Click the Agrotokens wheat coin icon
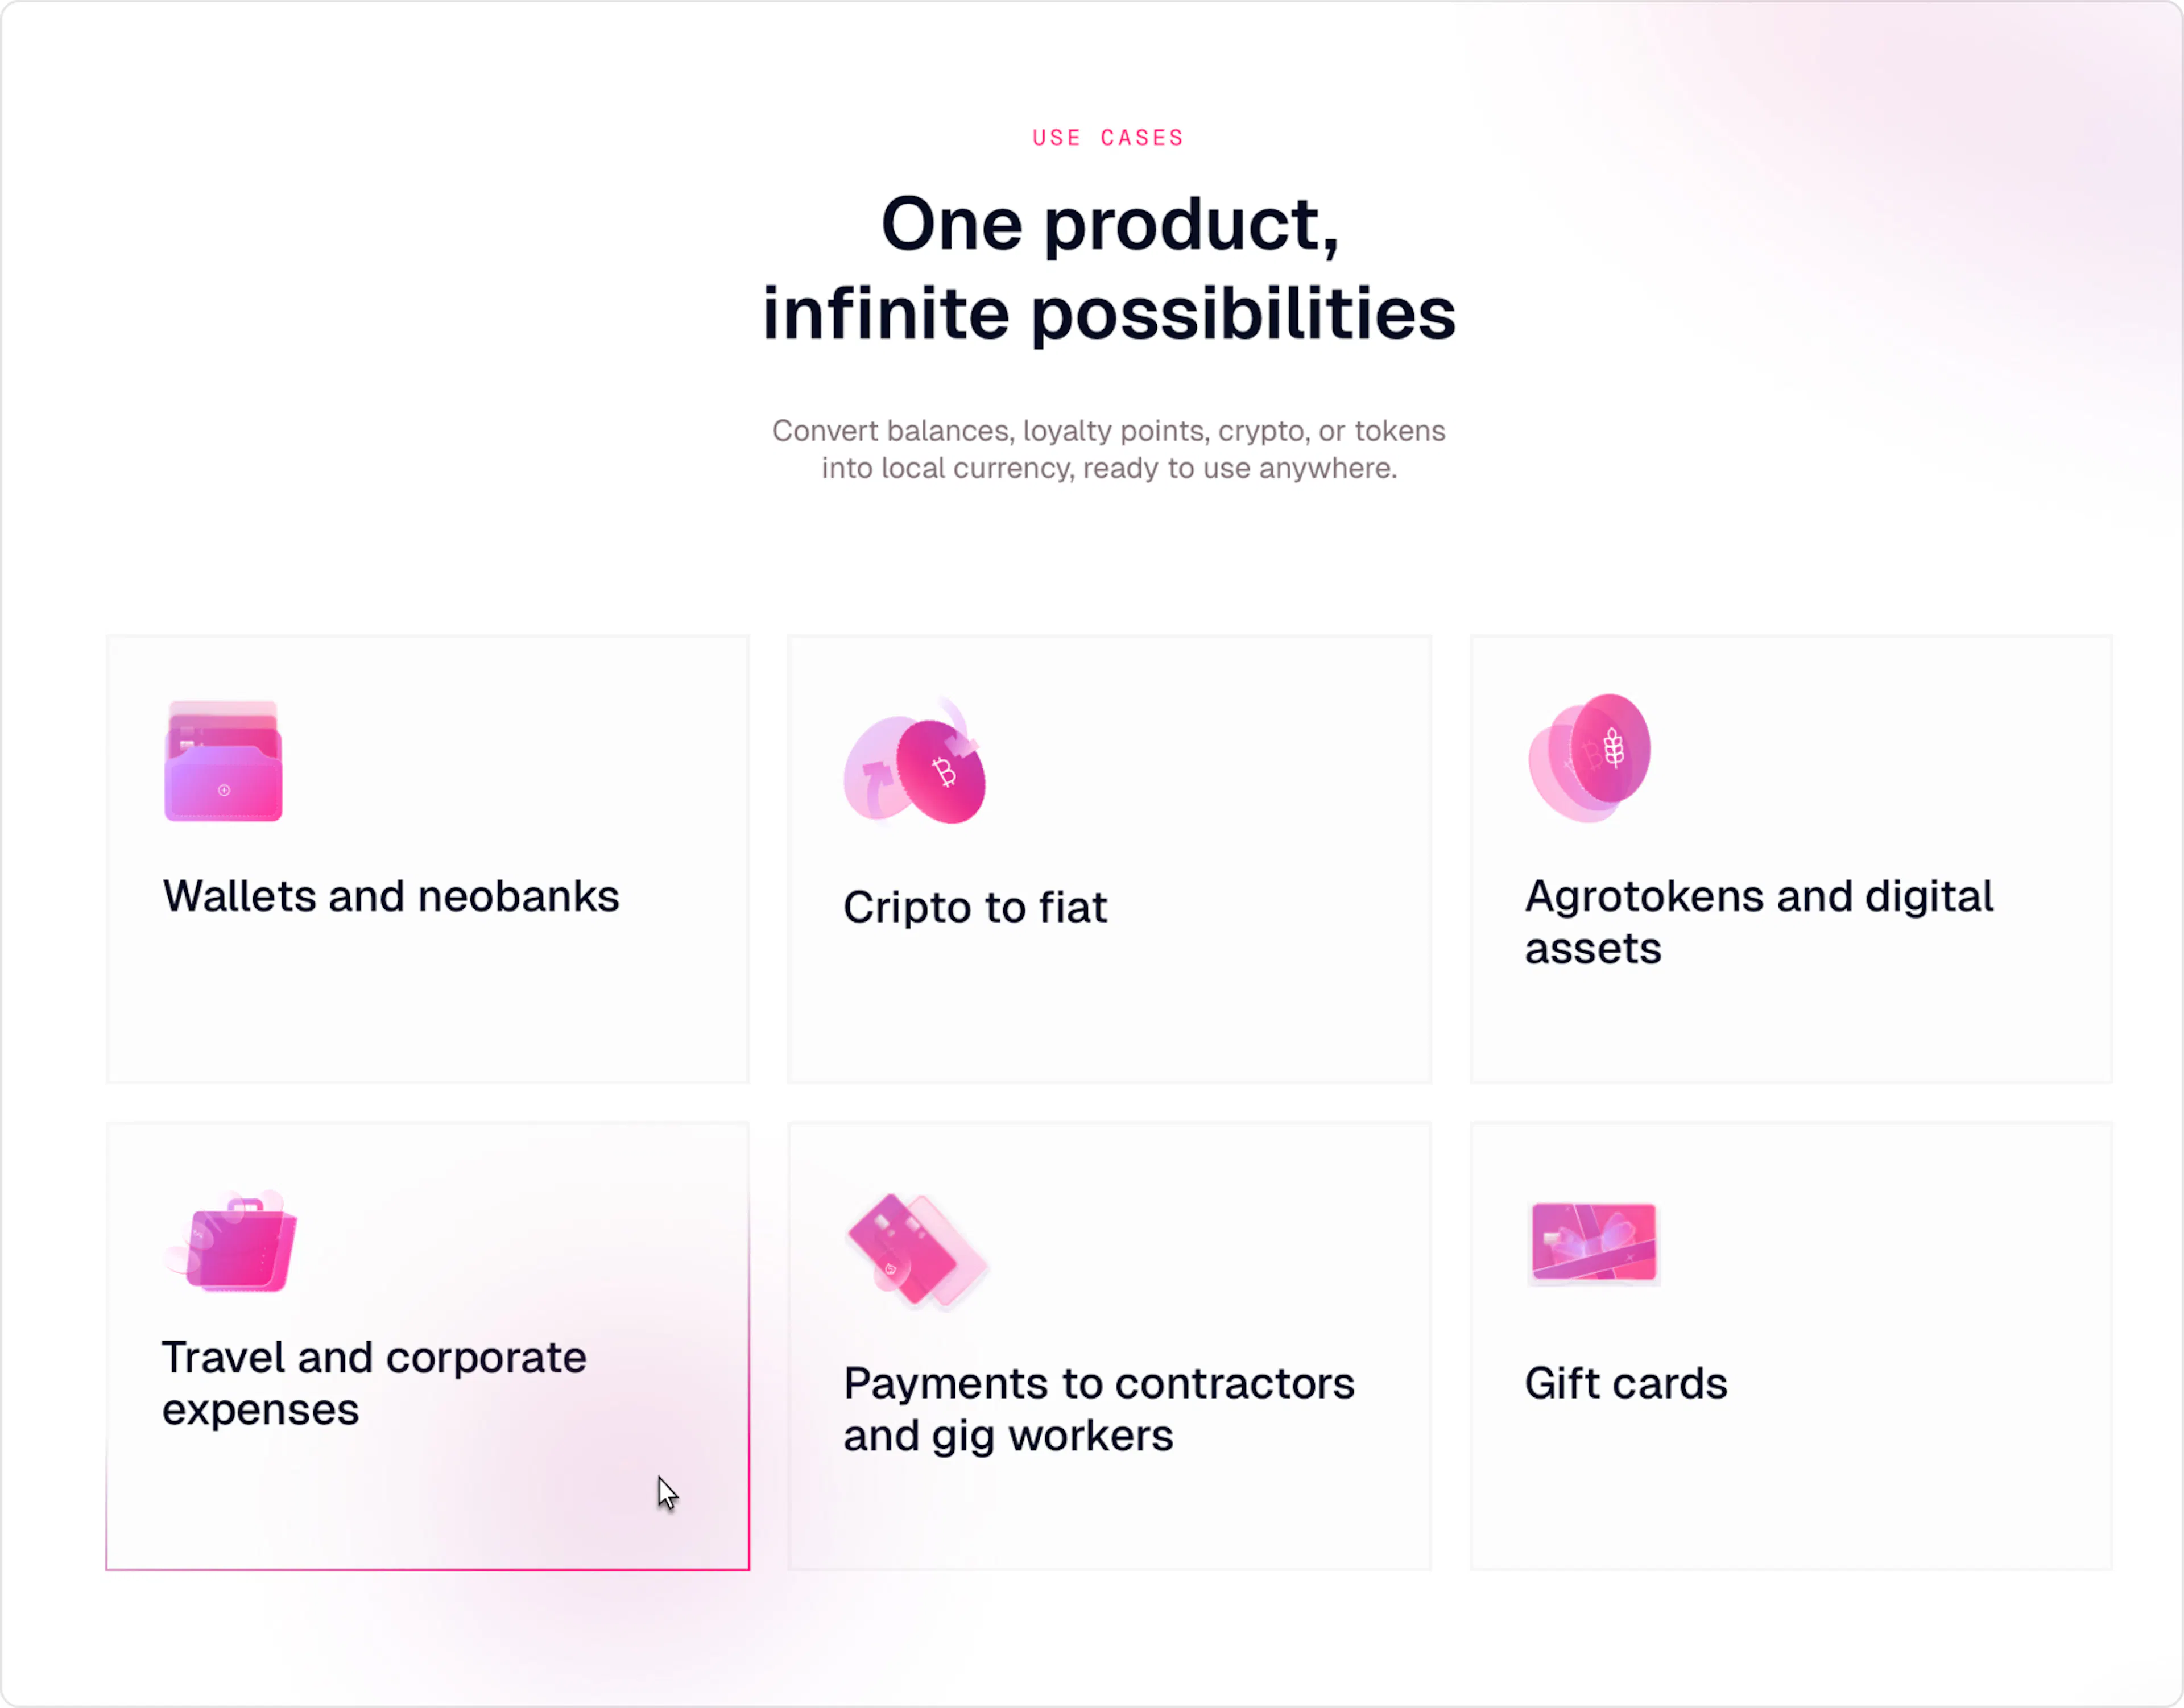Screen dimensions: 2184x1708 click(x=1589, y=757)
